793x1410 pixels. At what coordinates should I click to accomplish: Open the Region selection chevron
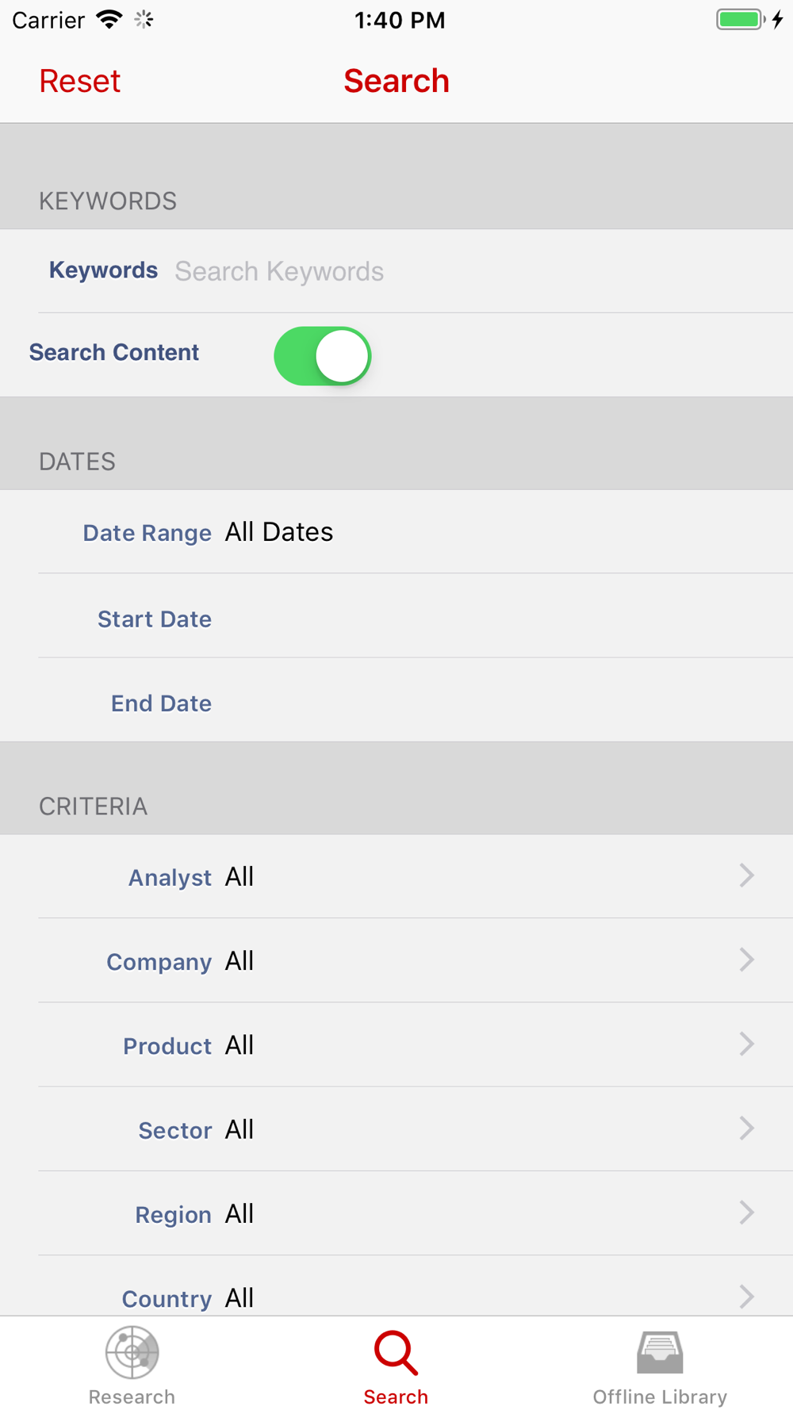pyautogui.click(x=746, y=1212)
